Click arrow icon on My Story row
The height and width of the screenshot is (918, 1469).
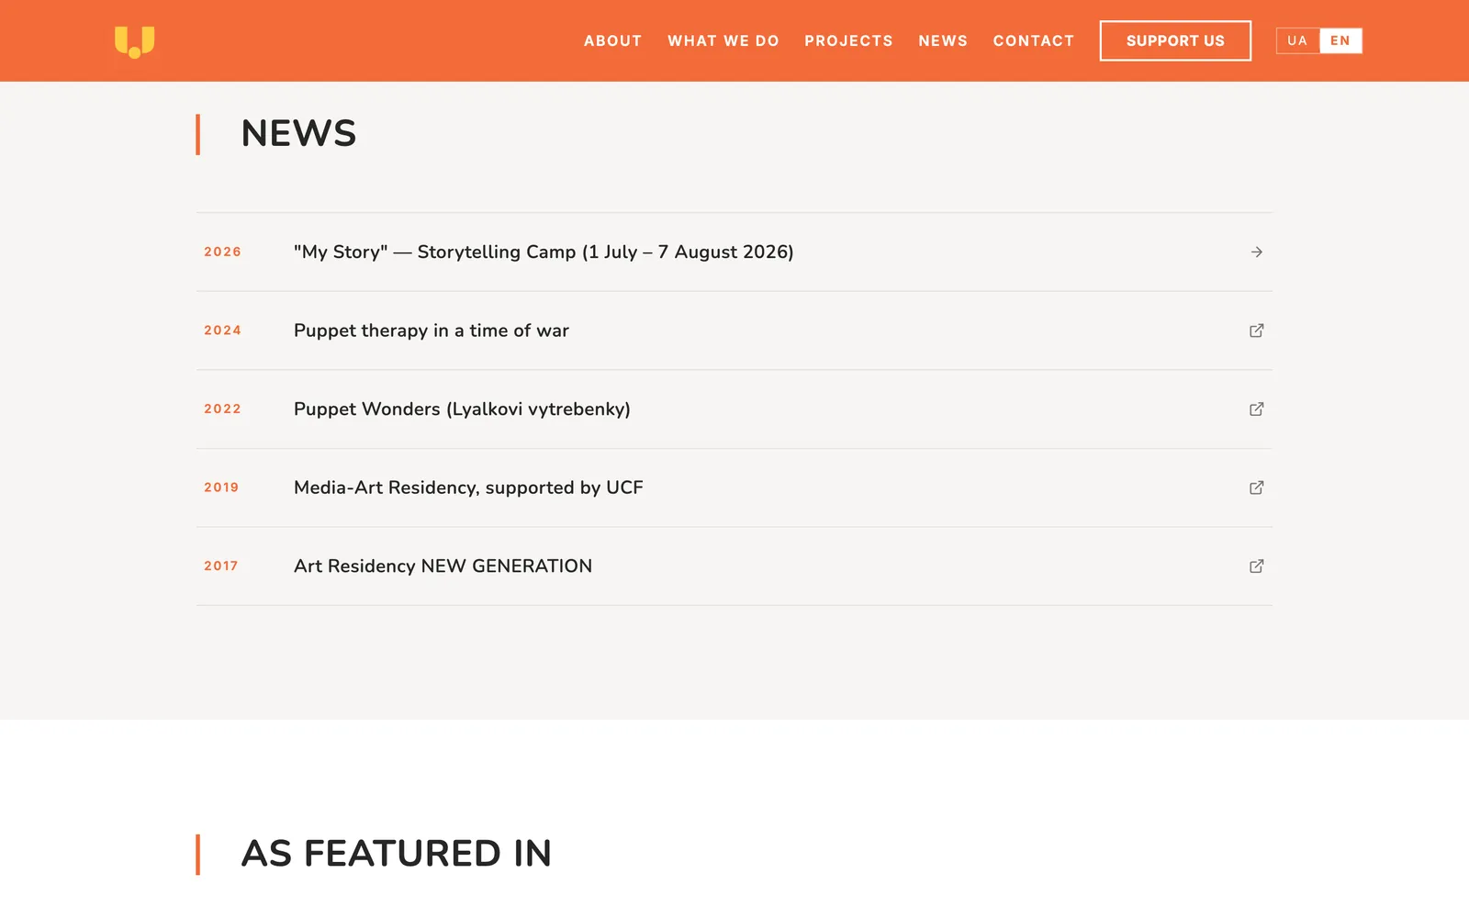(1256, 252)
